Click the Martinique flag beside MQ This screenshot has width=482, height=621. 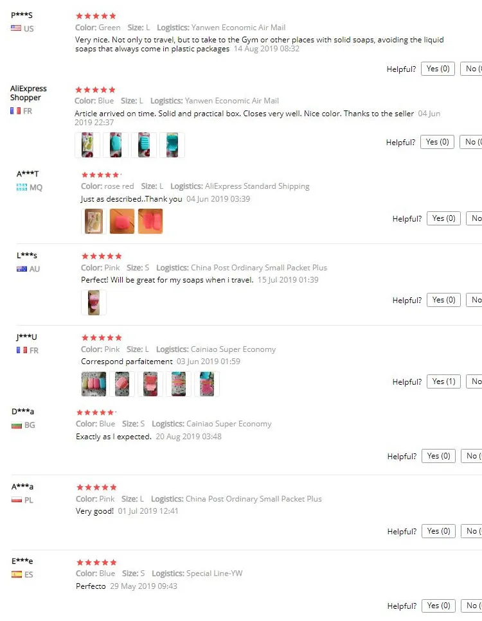click(22, 188)
